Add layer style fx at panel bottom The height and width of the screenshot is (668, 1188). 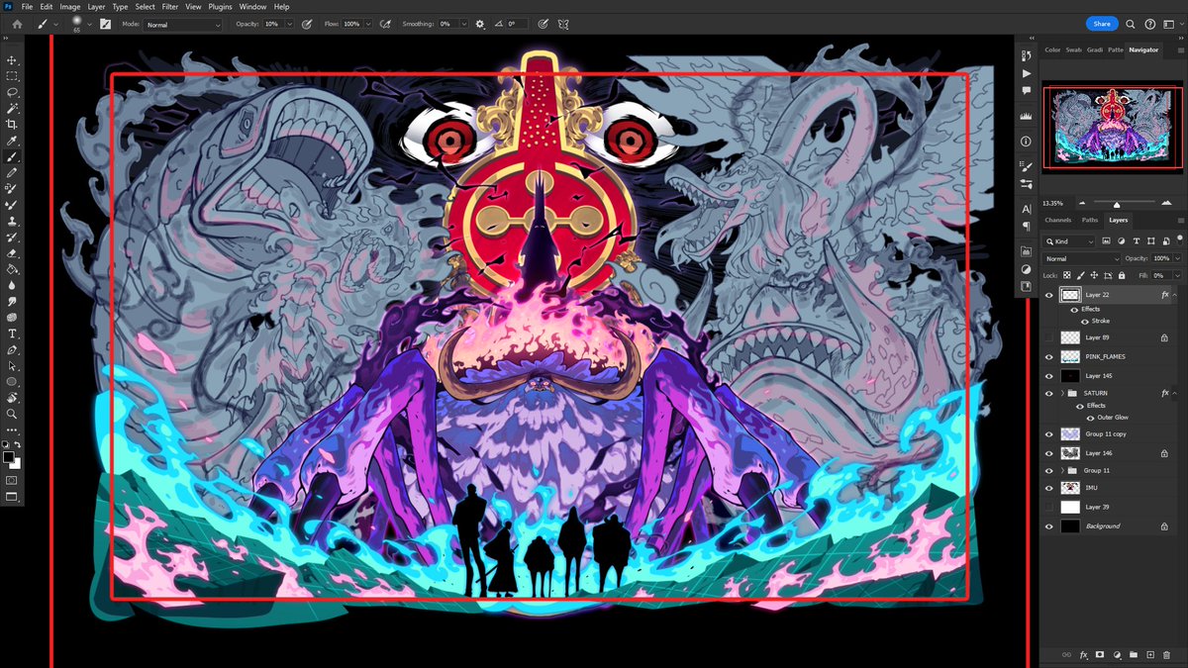tap(1084, 655)
